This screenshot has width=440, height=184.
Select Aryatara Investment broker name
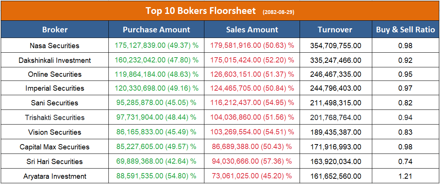coord(55,176)
